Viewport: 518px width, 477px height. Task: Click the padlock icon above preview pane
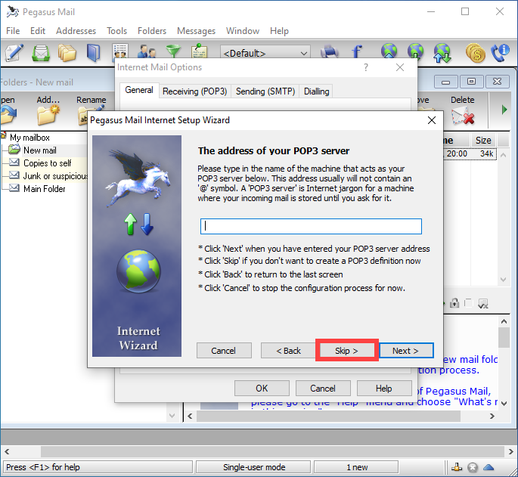point(454,303)
